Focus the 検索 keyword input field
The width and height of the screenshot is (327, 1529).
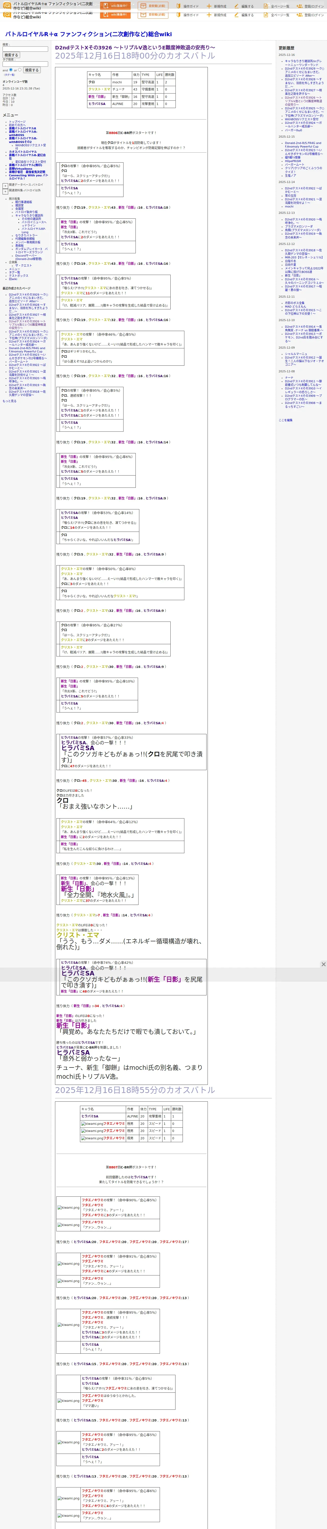pyautogui.click(x=25, y=49)
